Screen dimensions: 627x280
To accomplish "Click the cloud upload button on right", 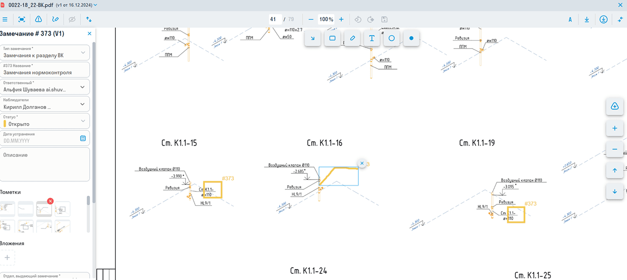I will 614,107.
